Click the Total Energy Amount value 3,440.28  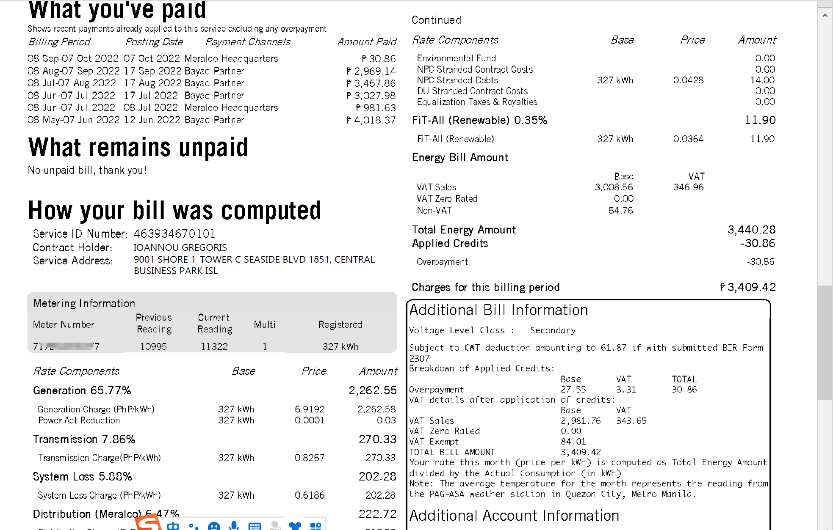click(x=751, y=230)
